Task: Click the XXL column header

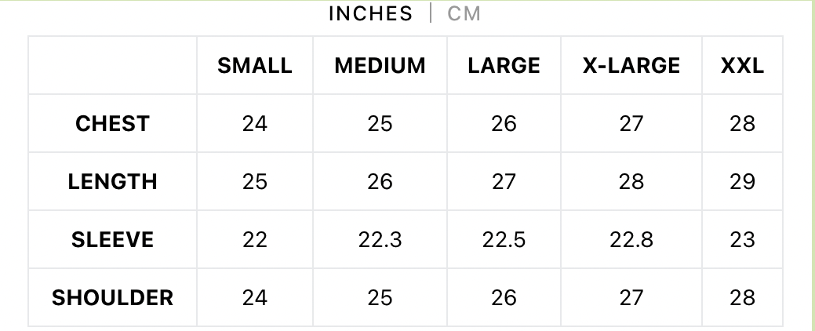Action: (742, 65)
